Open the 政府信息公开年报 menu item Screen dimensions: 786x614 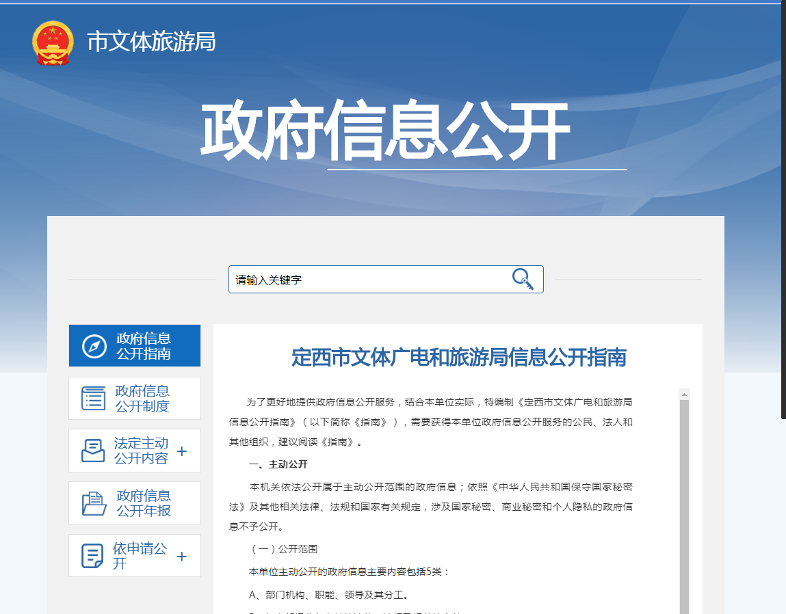(x=144, y=503)
